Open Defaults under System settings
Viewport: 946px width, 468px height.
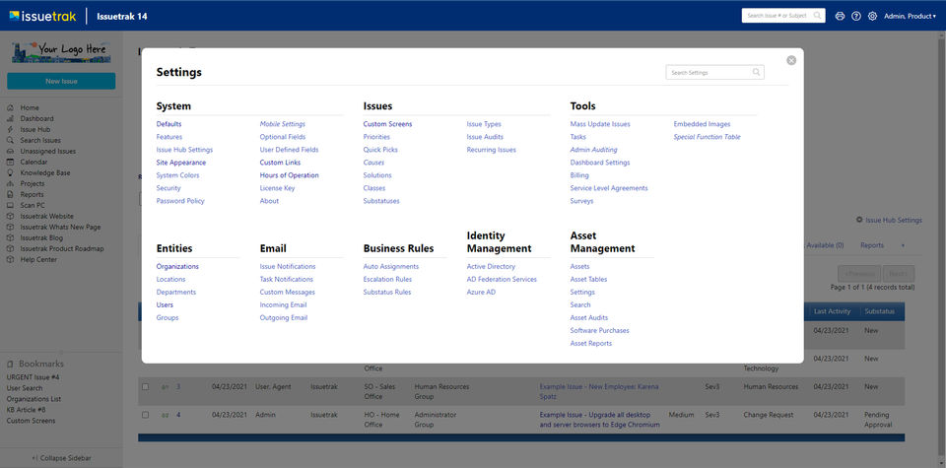tap(169, 124)
